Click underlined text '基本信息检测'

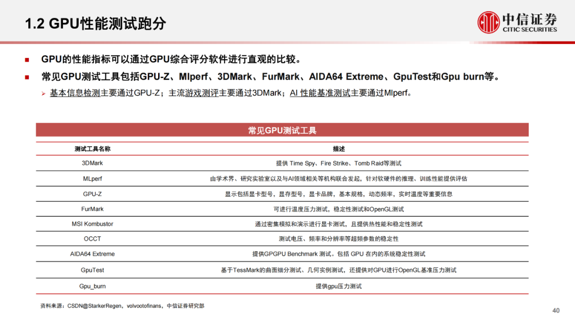click(75, 93)
